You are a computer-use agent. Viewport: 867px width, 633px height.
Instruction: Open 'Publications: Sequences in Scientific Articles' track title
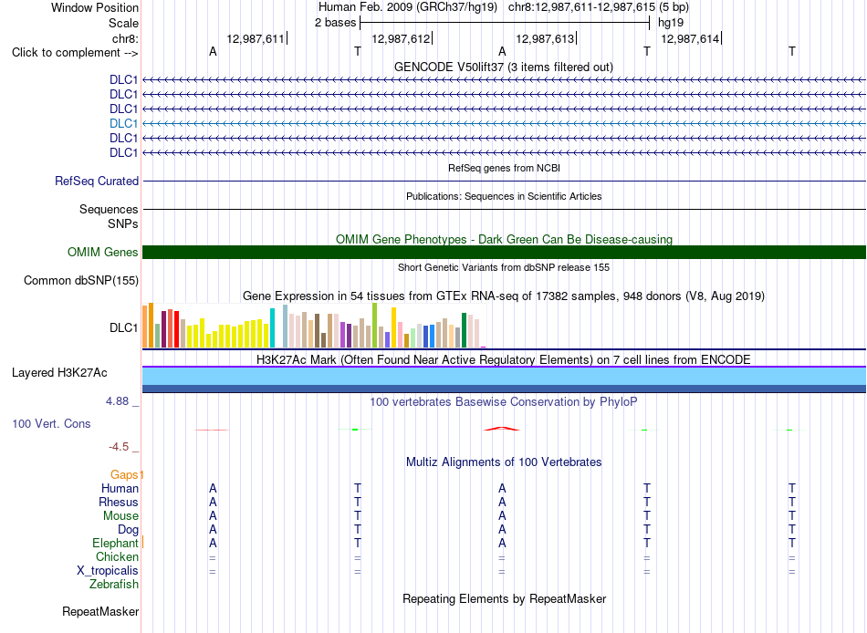click(504, 196)
